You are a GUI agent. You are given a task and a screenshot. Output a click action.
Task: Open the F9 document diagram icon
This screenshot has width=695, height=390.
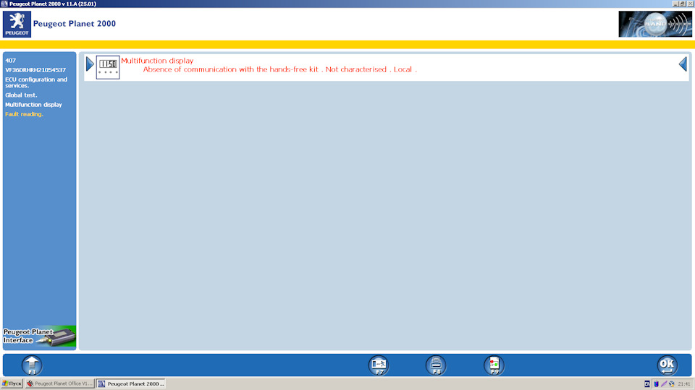tap(494, 365)
